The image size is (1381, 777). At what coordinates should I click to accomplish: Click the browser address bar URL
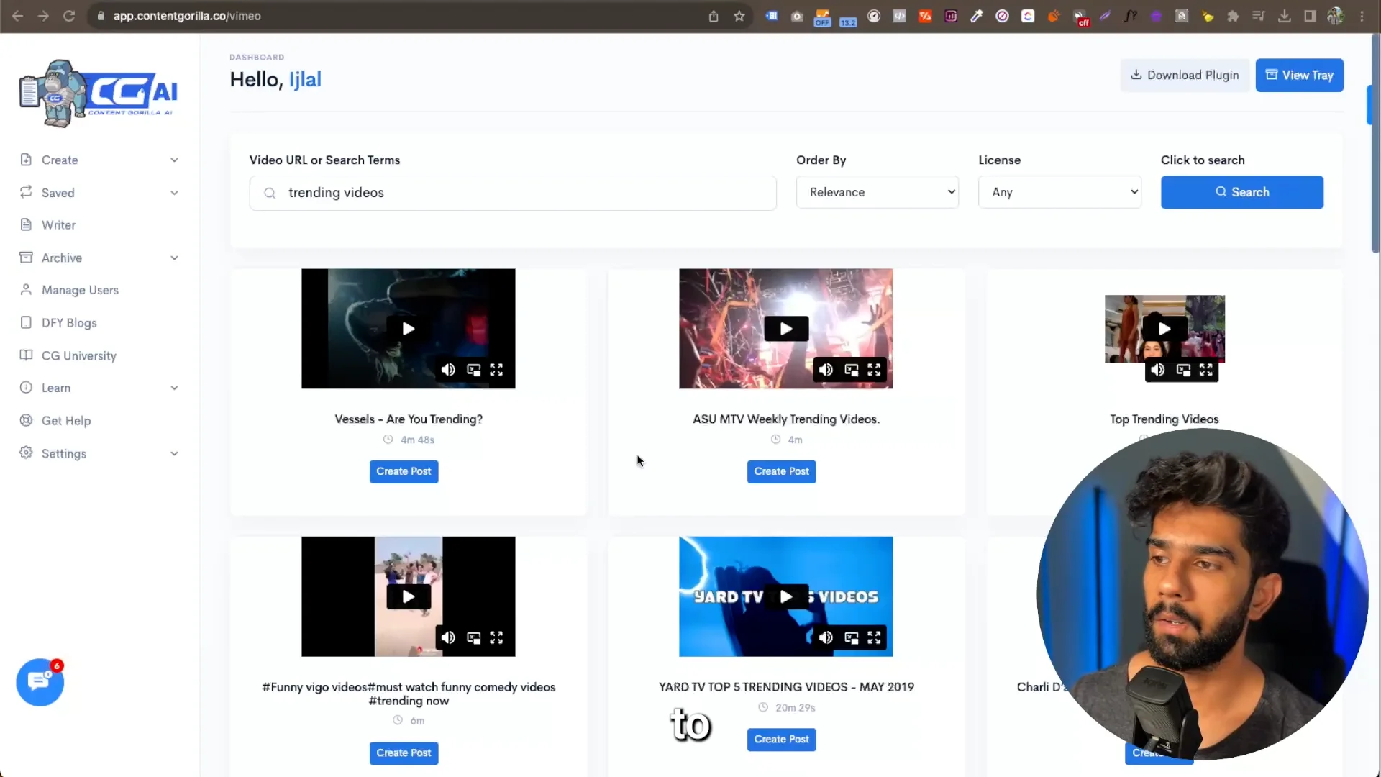click(187, 16)
